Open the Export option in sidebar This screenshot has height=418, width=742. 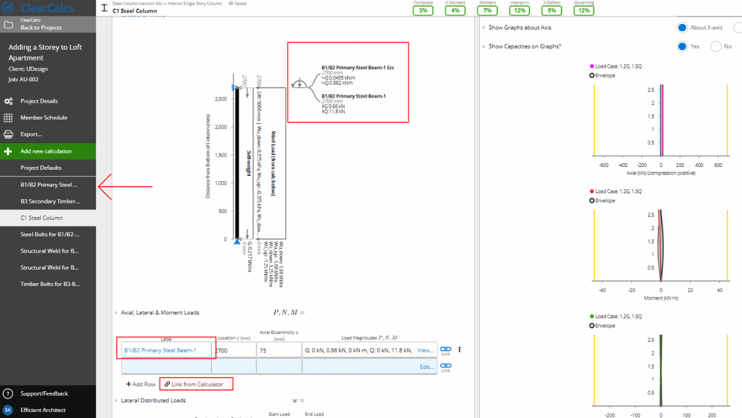48,134
